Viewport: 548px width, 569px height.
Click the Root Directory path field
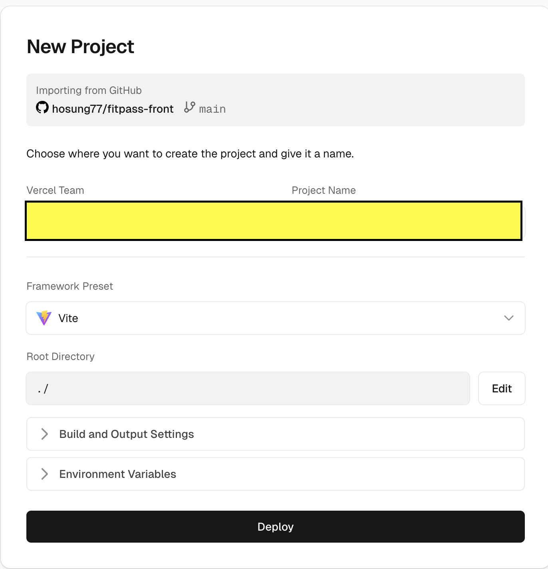(x=248, y=388)
